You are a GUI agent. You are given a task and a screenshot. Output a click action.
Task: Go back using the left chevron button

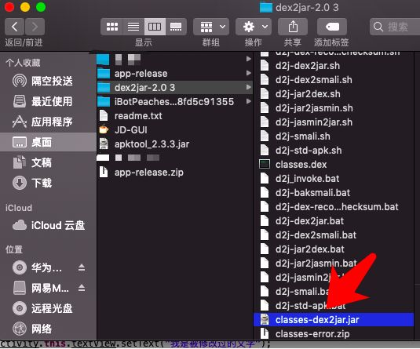[x=14, y=27]
